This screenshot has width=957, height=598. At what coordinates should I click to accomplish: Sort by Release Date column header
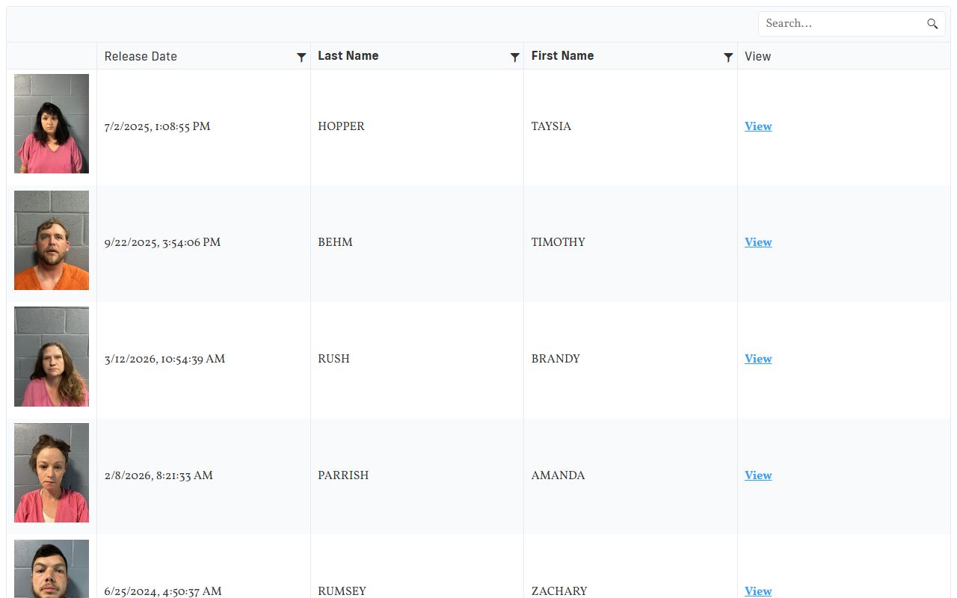tap(141, 56)
